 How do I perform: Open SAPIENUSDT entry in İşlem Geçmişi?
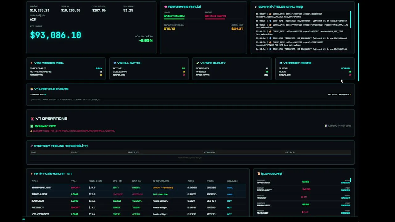304,189
